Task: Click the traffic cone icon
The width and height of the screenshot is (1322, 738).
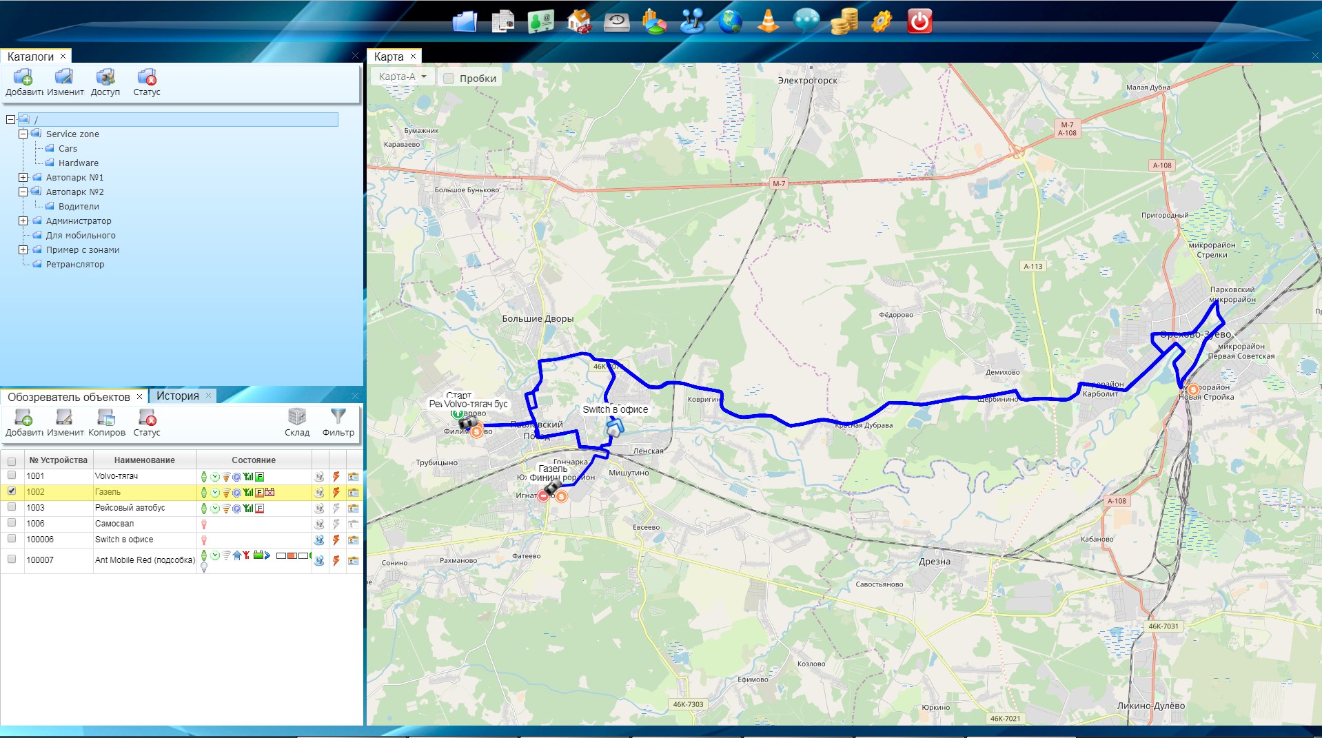Action: click(x=768, y=21)
